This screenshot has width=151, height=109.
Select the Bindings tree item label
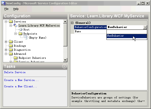pyautogui.click(x=20, y=46)
